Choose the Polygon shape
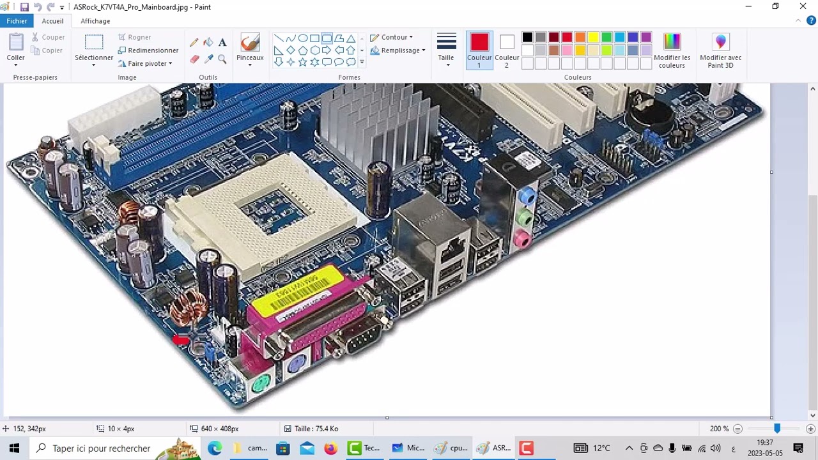Screen dimensions: 818x460 click(339, 38)
